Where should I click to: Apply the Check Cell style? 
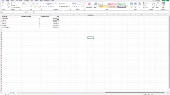[x=122, y=7]
